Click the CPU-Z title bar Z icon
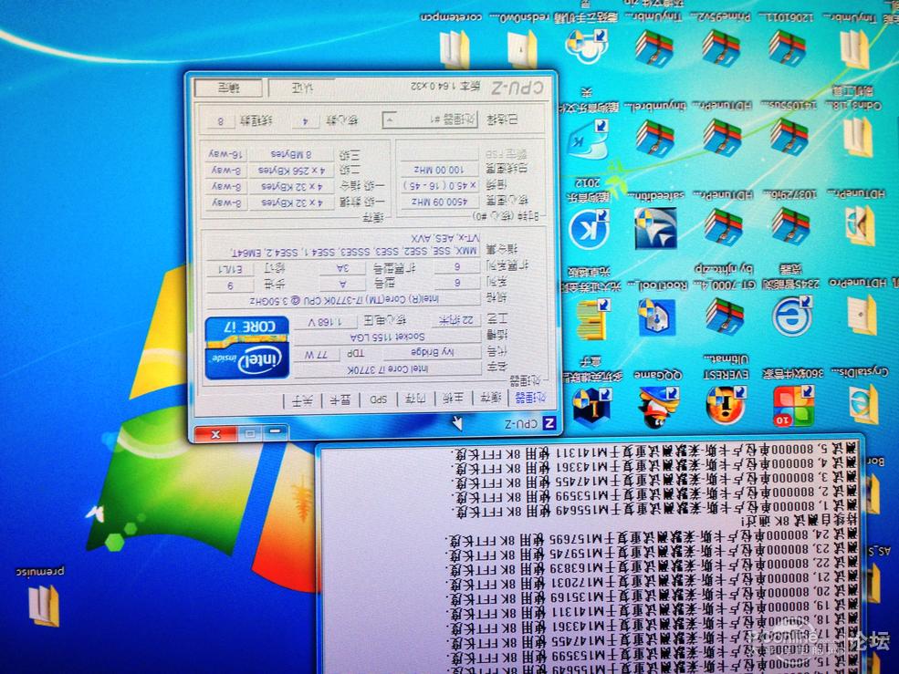 [x=549, y=423]
